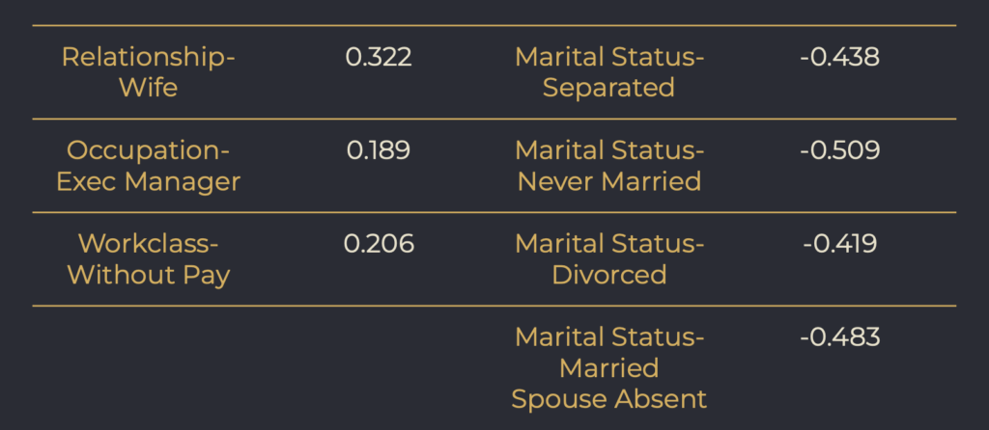989x430 pixels.
Task: Select the -0.509 value
Action: point(839,150)
